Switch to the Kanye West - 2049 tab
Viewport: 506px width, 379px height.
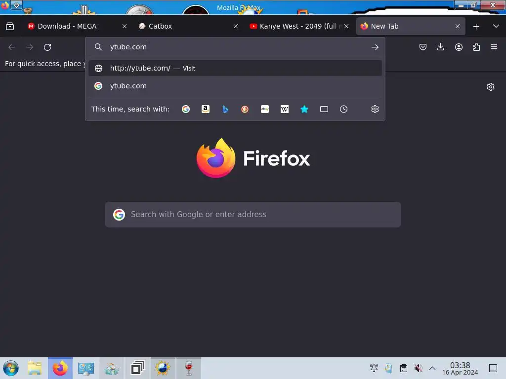[298, 27]
